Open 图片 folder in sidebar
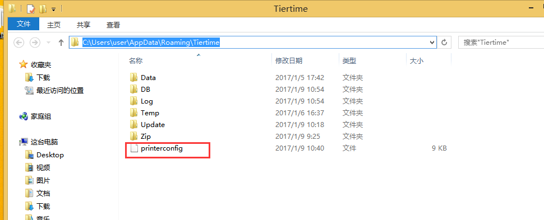The image size is (544, 220). [43, 180]
